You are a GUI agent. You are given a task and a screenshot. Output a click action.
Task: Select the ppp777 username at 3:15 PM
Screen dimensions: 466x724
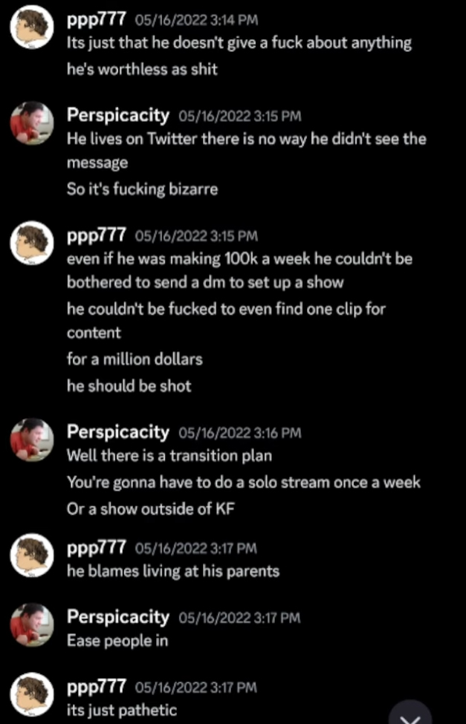[x=96, y=236]
